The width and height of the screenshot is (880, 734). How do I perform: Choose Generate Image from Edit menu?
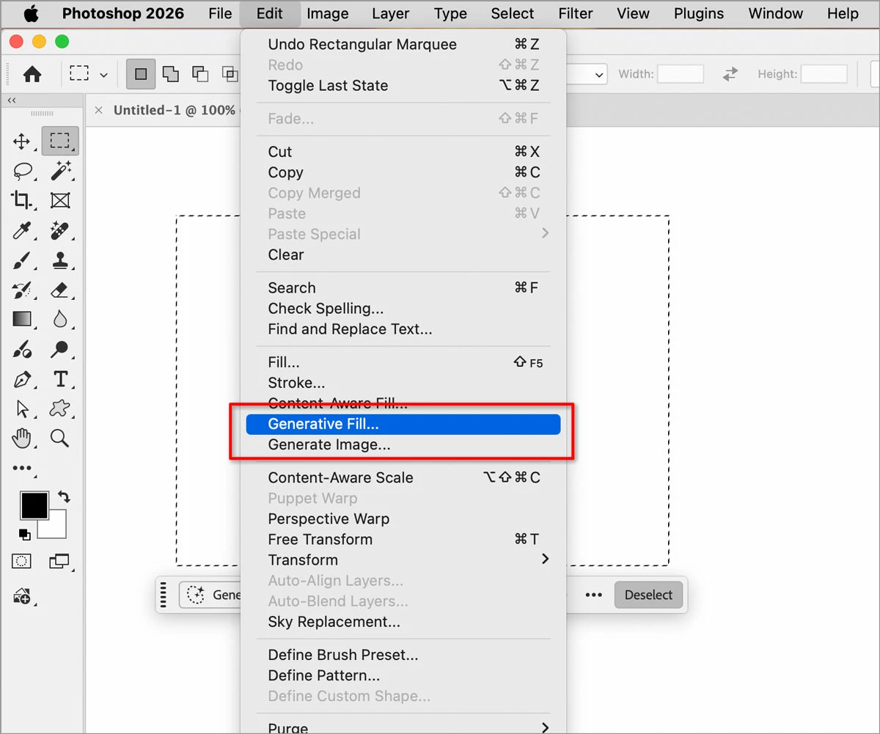[403, 444]
